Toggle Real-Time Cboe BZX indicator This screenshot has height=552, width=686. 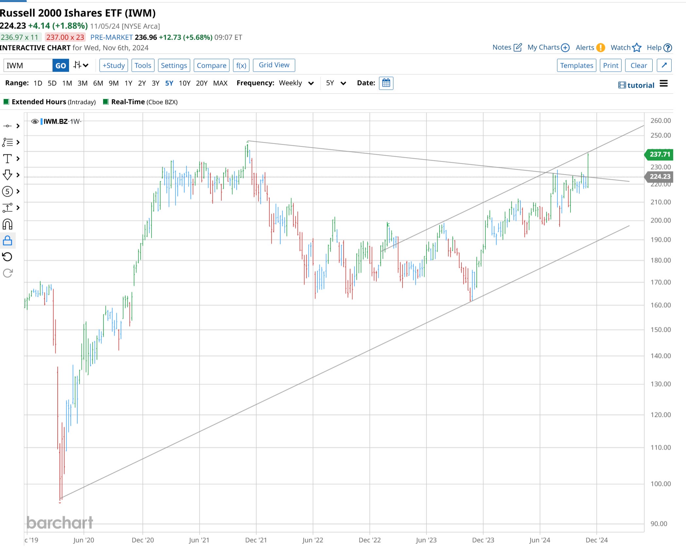(106, 102)
